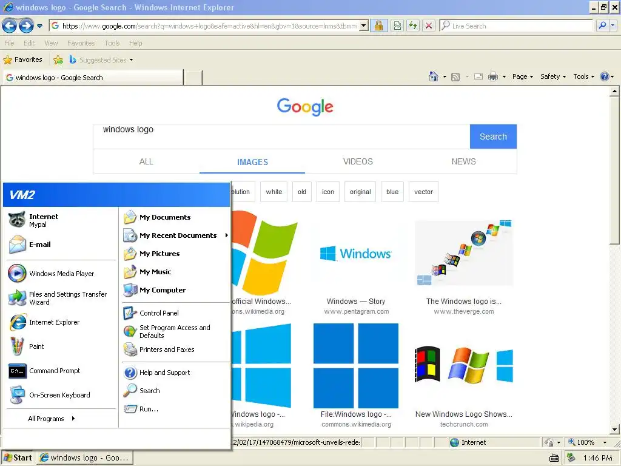Open the View menu
Screen dimensions: 621x466
click(51, 43)
